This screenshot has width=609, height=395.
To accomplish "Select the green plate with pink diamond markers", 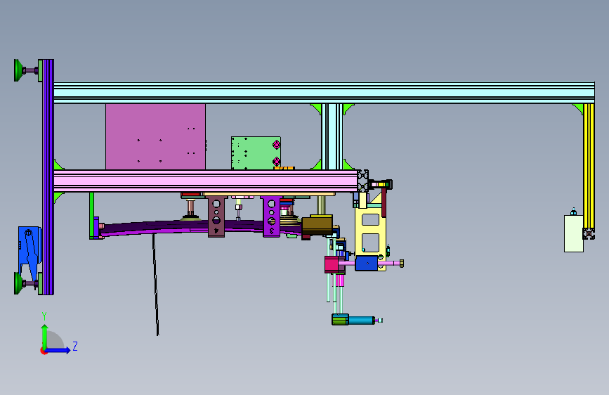I will pyautogui.click(x=256, y=153).
